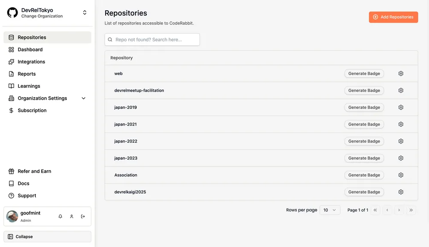The height and width of the screenshot is (247, 429).
Task: Open the Docs link in sidebar
Action: [24, 183]
